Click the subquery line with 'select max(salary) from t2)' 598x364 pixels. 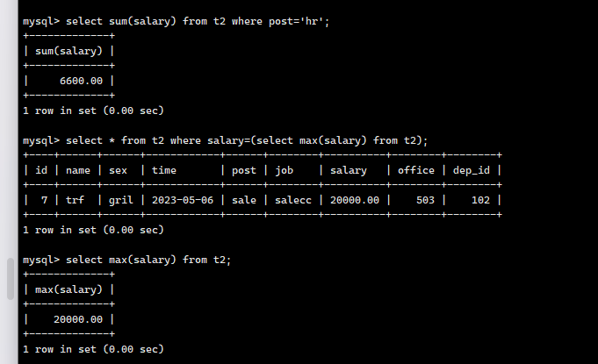226,140
